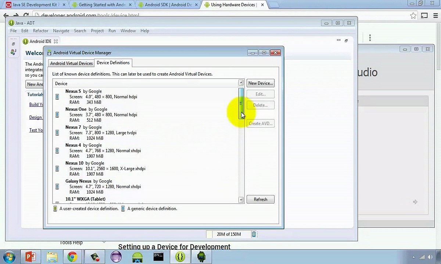Open the ADT braces icon in taskbar

[180, 257]
